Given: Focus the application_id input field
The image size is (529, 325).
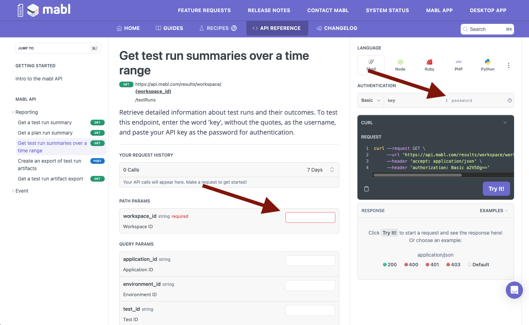Looking at the screenshot, I should (x=310, y=261).
